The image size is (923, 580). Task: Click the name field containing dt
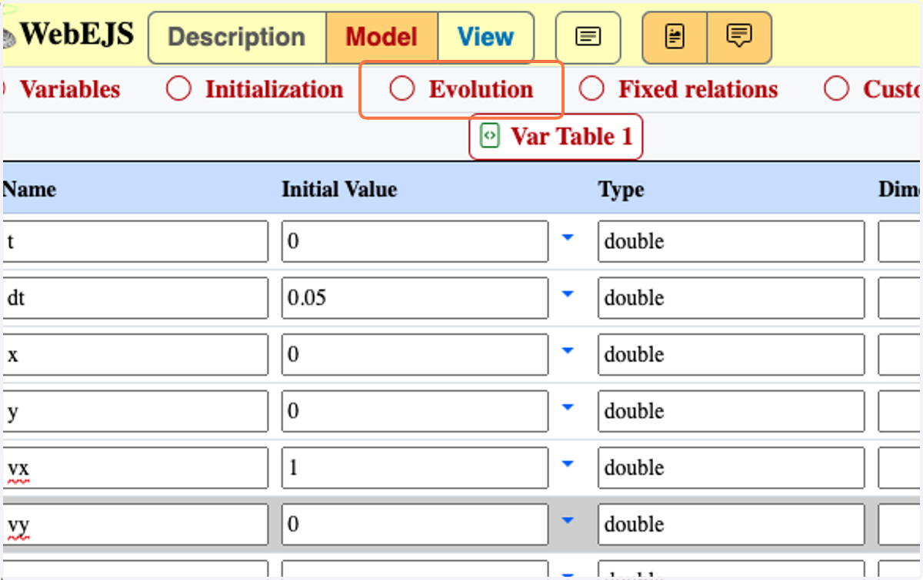135,298
